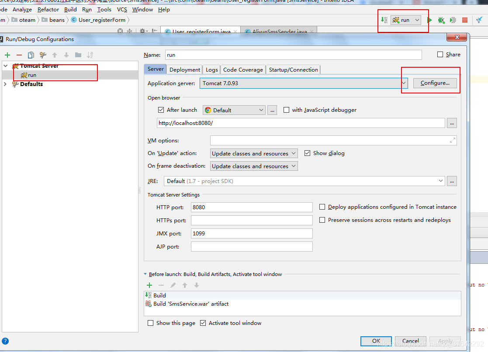The image size is (488, 352).
Task: Open JRE browse ellipsis button
Action: pos(452,181)
